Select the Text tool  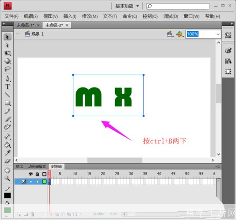pyautogui.click(x=7, y=87)
